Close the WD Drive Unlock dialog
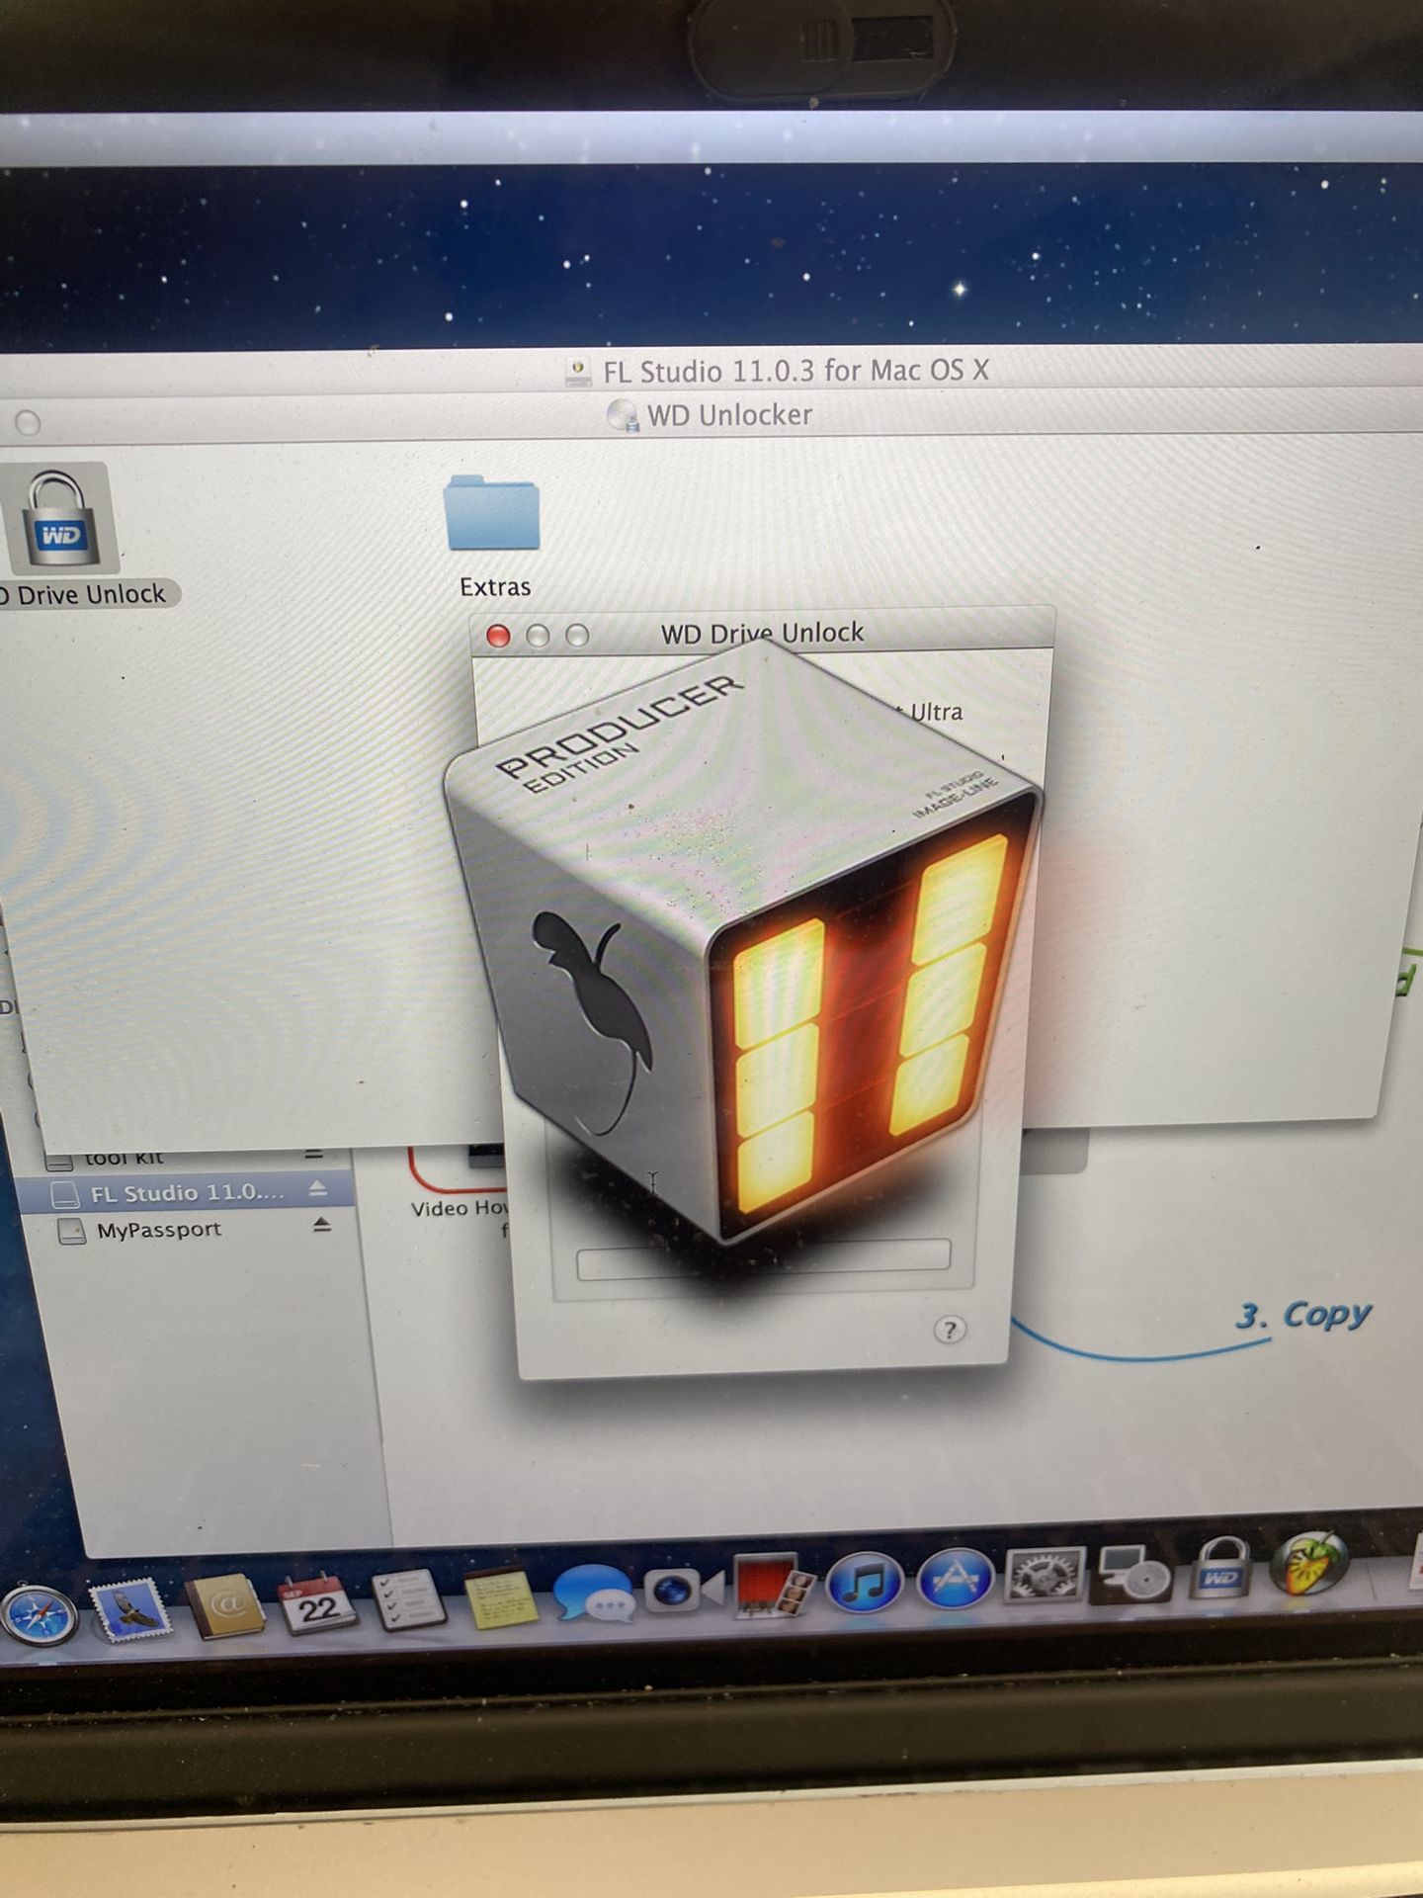This screenshot has height=1898, width=1423. (x=499, y=636)
